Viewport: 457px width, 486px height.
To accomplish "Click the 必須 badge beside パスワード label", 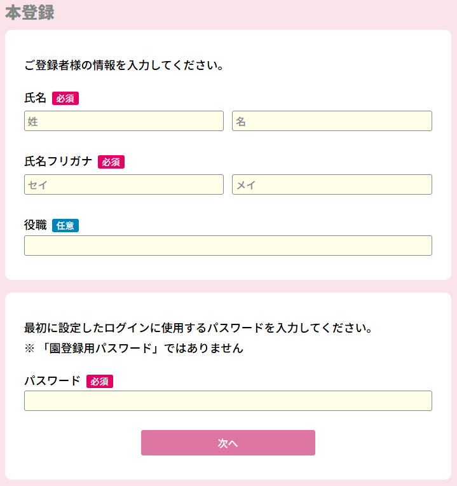I will pyautogui.click(x=100, y=382).
